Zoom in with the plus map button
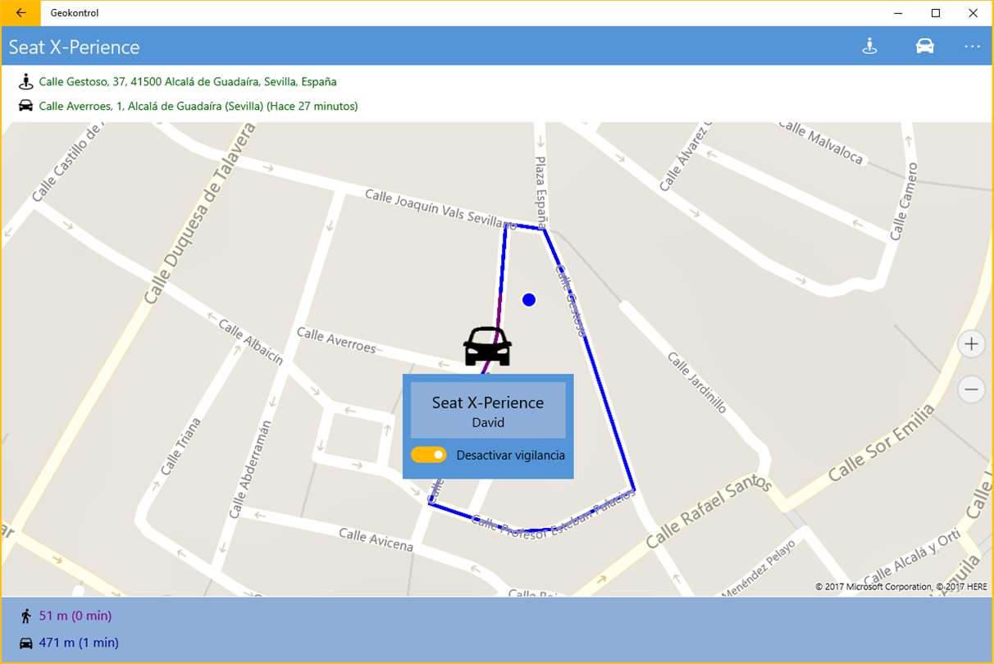Image resolution: width=994 pixels, height=664 pixels. (x=971, y=344)
